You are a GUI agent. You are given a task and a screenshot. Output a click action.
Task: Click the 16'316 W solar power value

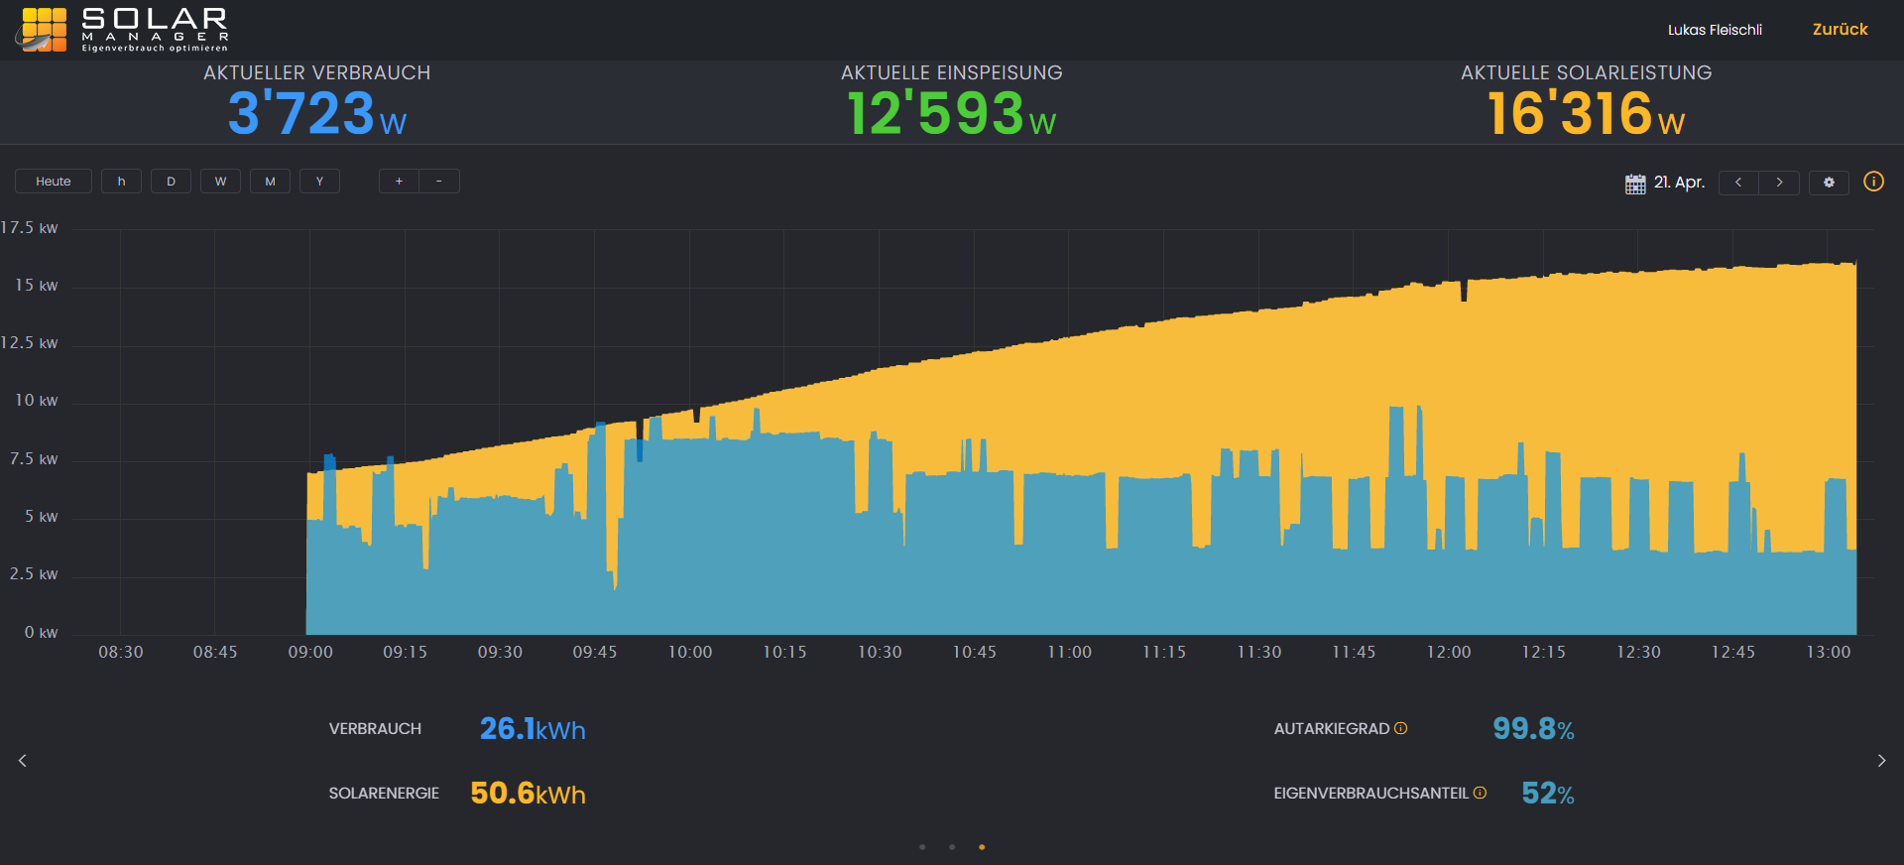pos(1587,113)
